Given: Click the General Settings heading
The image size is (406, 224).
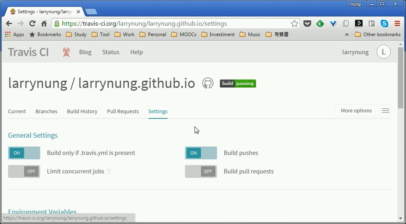Looking at the screenshot, I should click(33, 135).
